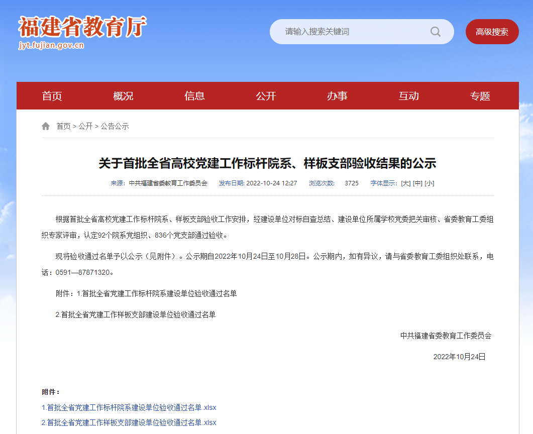
Task: Click 公开 in the breadcrumb path
Action: click(86, 126)
